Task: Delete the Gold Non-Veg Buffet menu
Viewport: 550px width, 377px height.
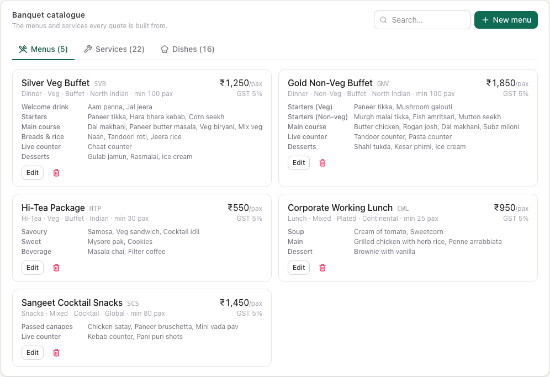Action: 322,163
